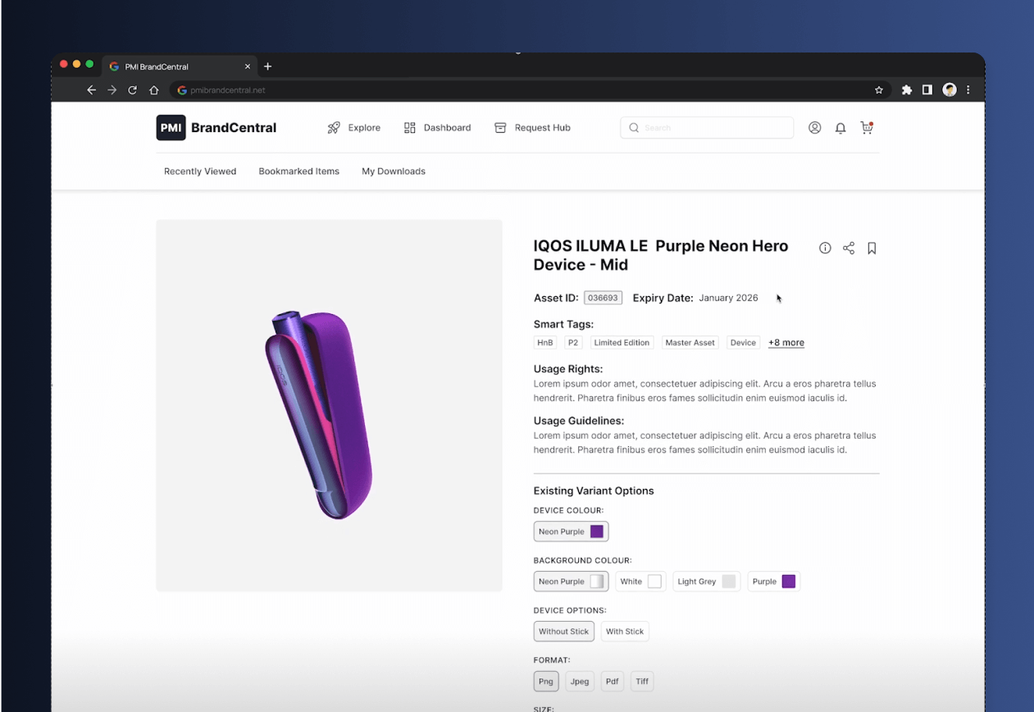Screen dimensions: 1034x712
Task: Select Neon Purple device colour
Action: (571, 532)
